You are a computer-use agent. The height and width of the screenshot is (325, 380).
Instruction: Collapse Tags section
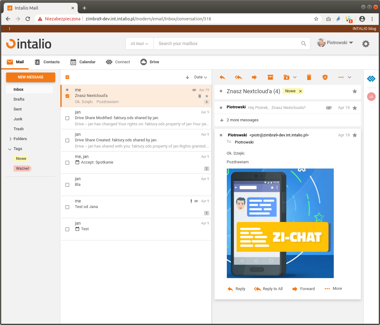tap(10, 149)
